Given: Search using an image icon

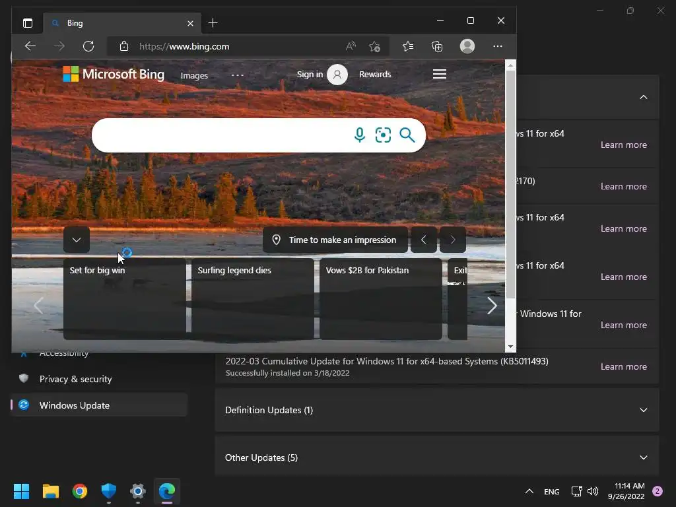Looking at the screenshot, I should point(383,135).
